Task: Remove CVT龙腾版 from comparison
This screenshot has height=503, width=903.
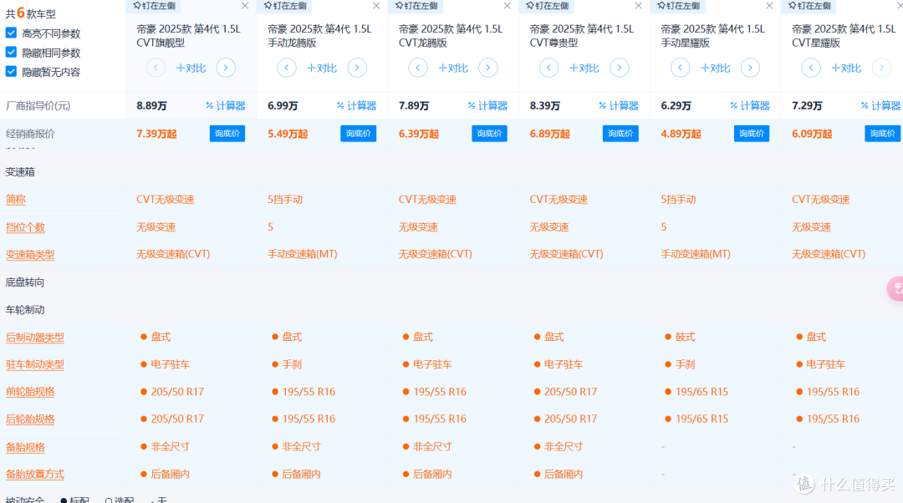Action: (507, 6)
